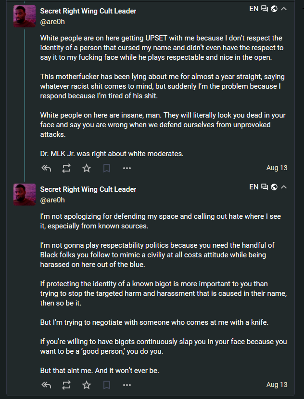This screenshot has width=304, height=399.
Task: Collapse the first post using the chevron
Action: (x=284, y=9)
